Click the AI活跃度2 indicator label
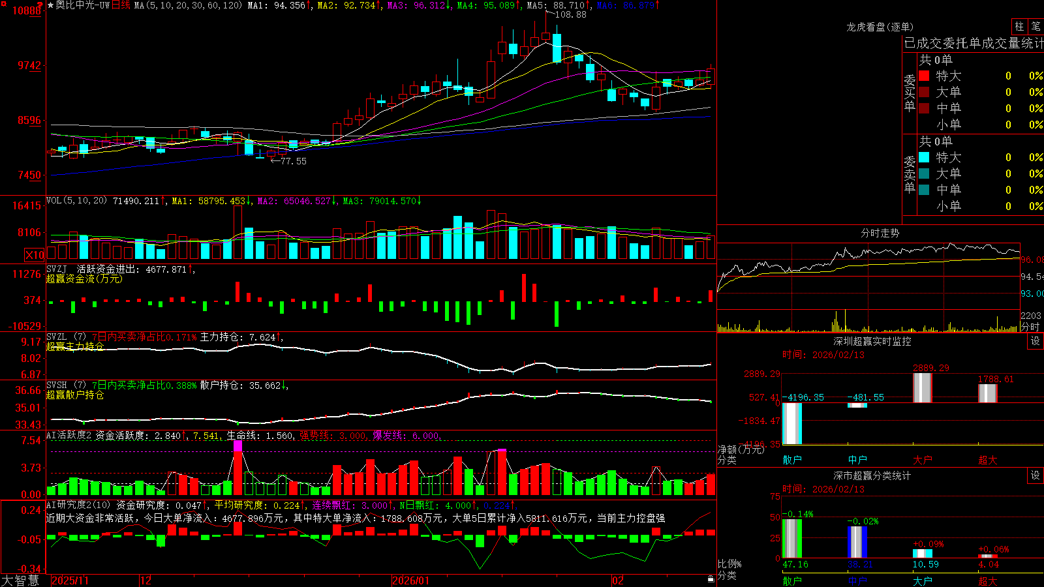The height and width of the screenshot is (587, 1044). tap(69, 435)
